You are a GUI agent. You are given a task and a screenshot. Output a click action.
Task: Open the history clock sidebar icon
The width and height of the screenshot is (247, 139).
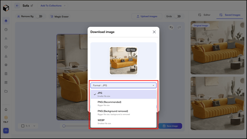click(6, 29)
